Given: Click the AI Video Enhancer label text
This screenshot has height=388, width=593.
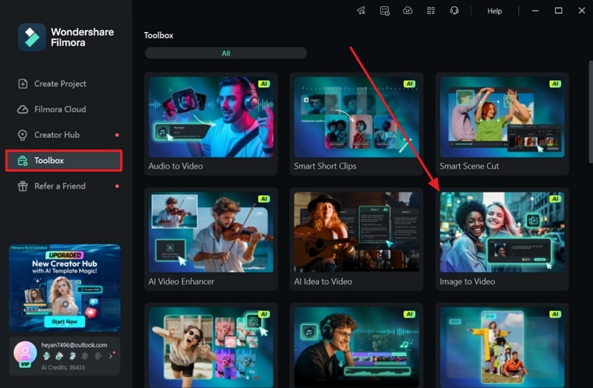Looking at the screenshot, I should tap(181, 281).
